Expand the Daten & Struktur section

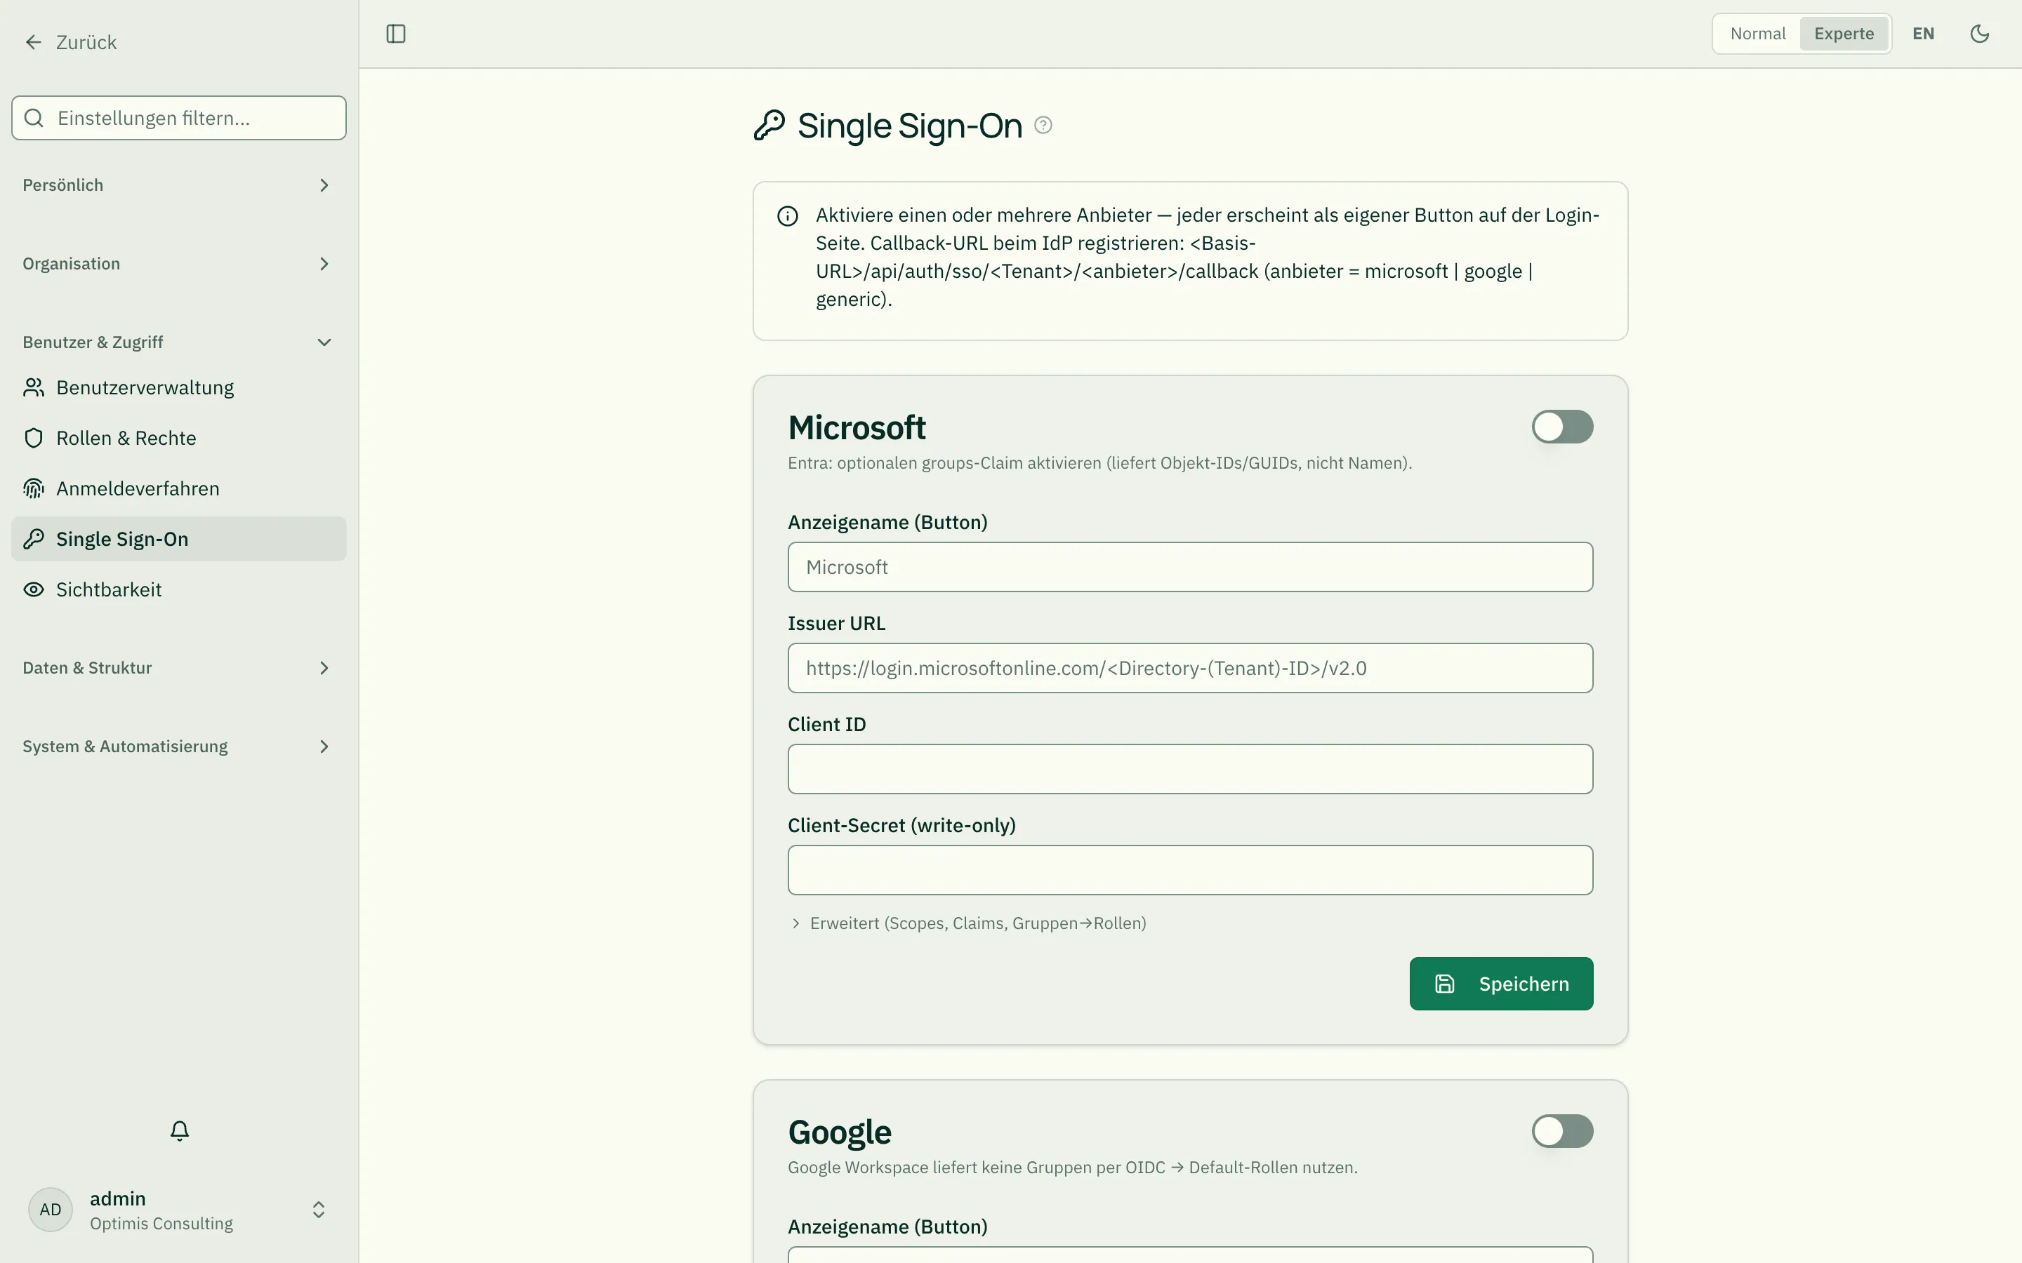179,668
